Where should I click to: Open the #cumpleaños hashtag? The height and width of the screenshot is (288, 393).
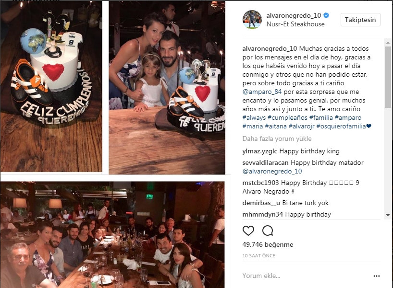(x=287, y=117)
